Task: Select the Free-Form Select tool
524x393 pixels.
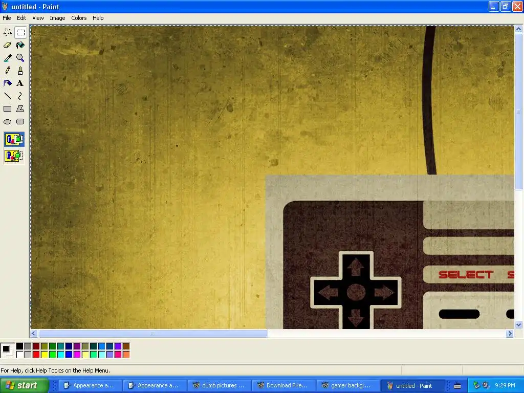Action: click(x=7, y=32)
